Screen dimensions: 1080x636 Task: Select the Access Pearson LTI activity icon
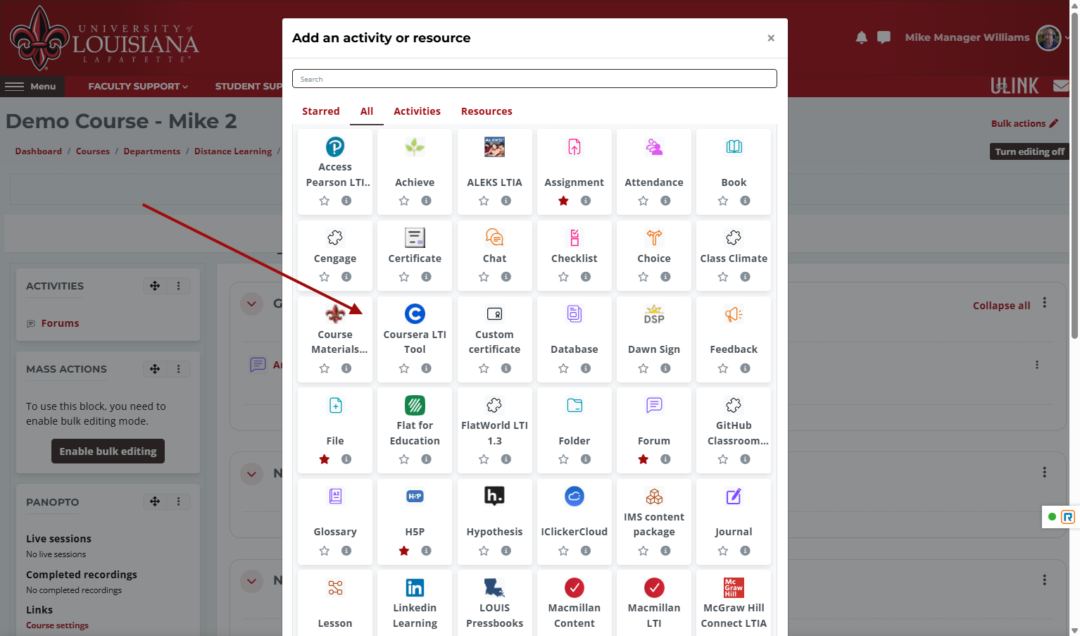[x=335, y=146]
